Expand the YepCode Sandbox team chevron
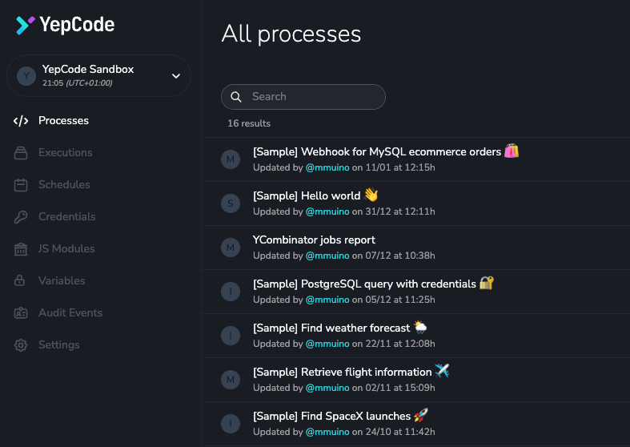Screen dimensions: 630x447 coord(176,76)
